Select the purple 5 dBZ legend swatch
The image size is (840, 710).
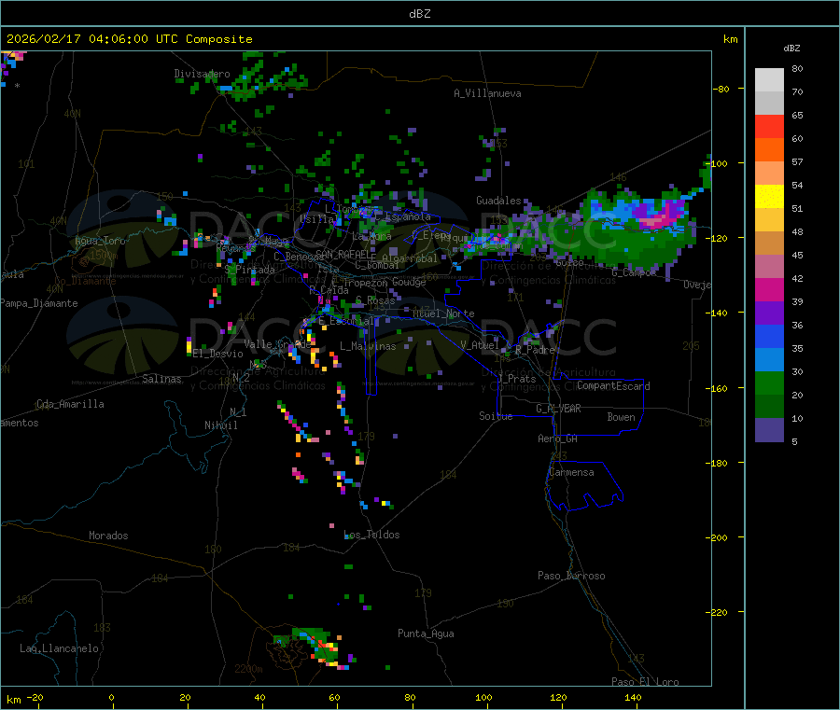click(769, 430)
